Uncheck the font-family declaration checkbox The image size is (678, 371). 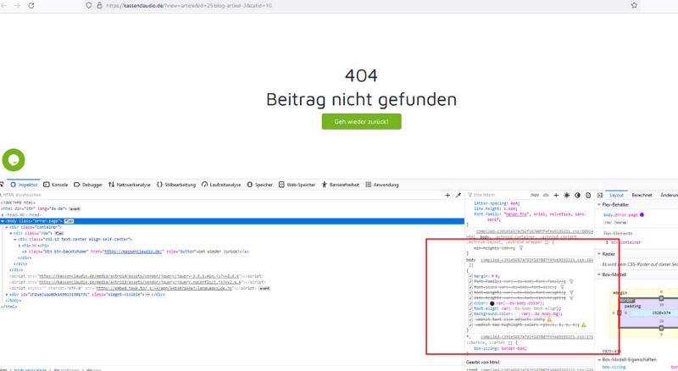point(470,281)
